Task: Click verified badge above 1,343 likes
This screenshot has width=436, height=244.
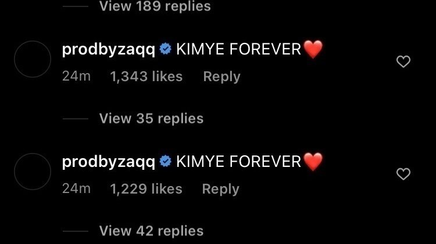Action: pos(166,49)
